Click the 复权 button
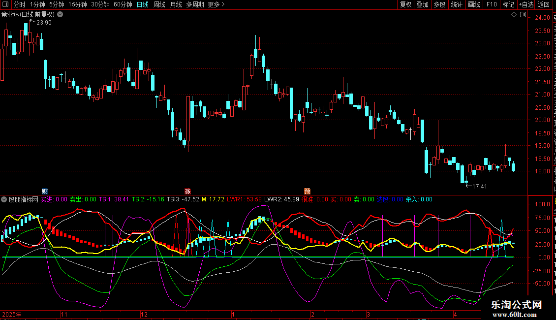The width and height of the screenshot is (556, 320). pyautogui.click(x=405, y=4)
